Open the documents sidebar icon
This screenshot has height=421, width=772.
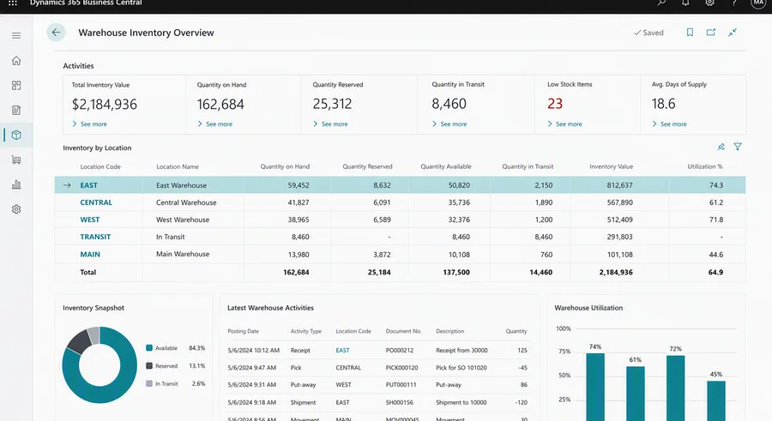pos(16,111)
